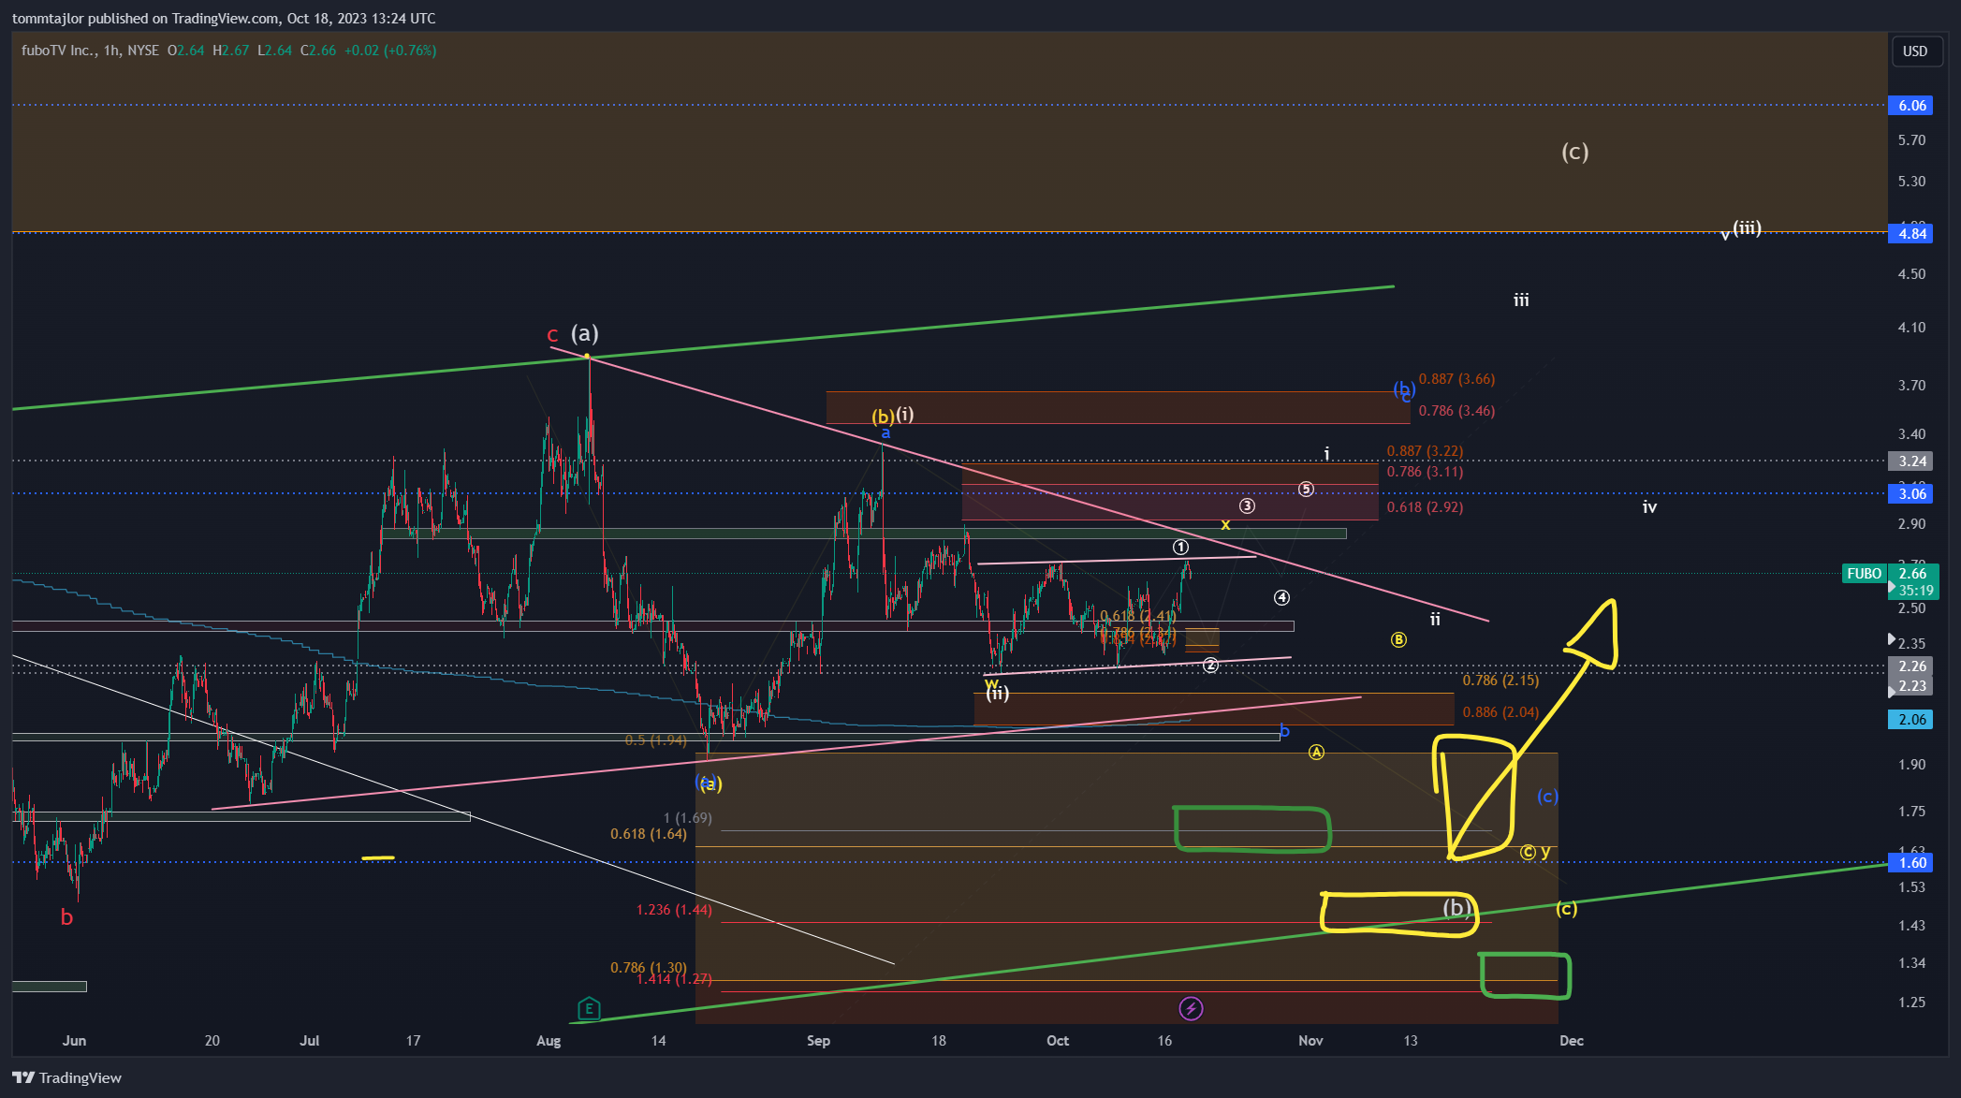Click the 3.24 grey price level label
The image size is (1961, 1098).
point(1911,461)
